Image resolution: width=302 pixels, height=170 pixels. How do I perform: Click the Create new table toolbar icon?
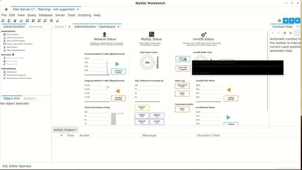coord(27,21)
